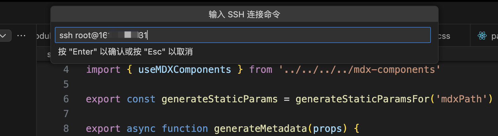This screenshot has height=136, width=498.
Task: Click the async keyword on line 8
Action: tap(141, 129)
